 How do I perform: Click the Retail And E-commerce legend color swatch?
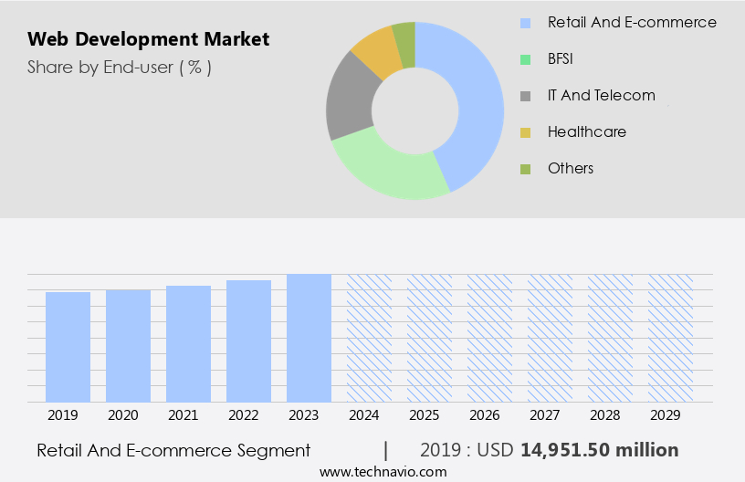click(525, 23)
